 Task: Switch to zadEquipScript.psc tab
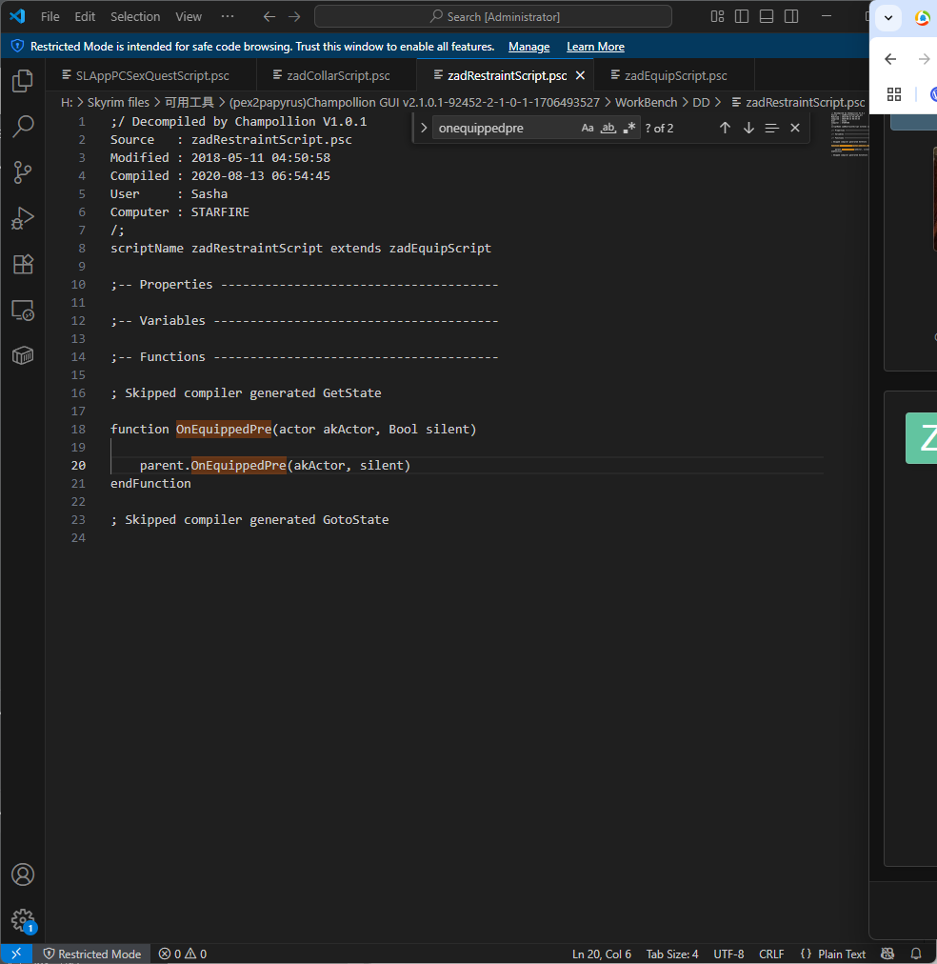tap(675, 75)
